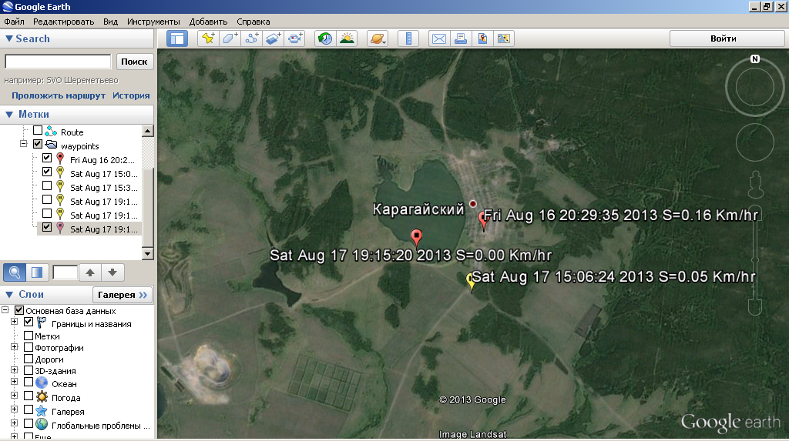Expand the Океан tree node
This screenshot has width=789, height=441.
click(14, 383)
